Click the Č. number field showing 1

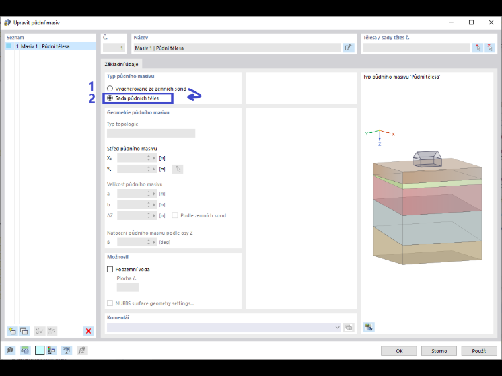114,48
